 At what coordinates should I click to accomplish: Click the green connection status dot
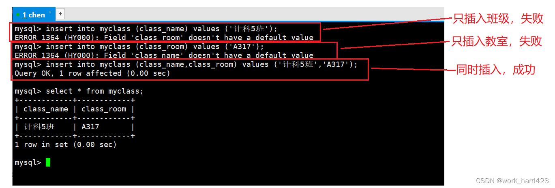(18, 15)
